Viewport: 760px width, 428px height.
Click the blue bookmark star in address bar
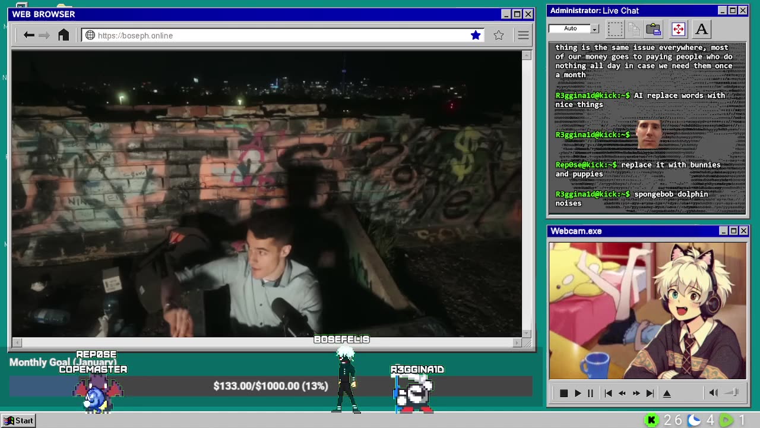tap(476, 35)
